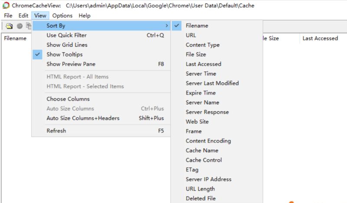Sort by Filename (checked option)

tap(217, 25)
